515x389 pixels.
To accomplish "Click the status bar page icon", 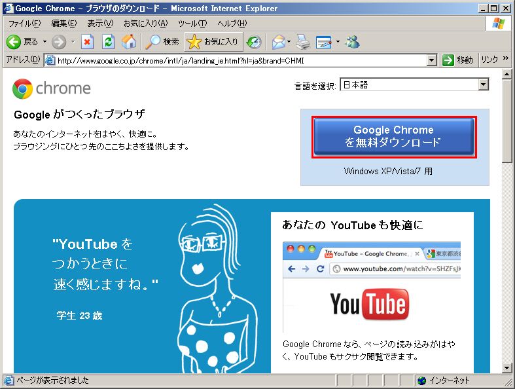I will [x=9, y=380].
